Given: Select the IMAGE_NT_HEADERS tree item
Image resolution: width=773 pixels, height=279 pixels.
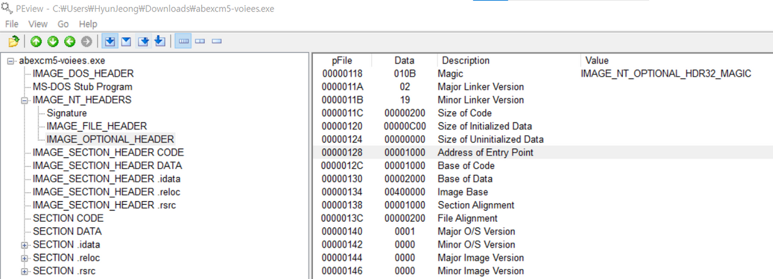Looking at the screenshot, I should point(82,100).
